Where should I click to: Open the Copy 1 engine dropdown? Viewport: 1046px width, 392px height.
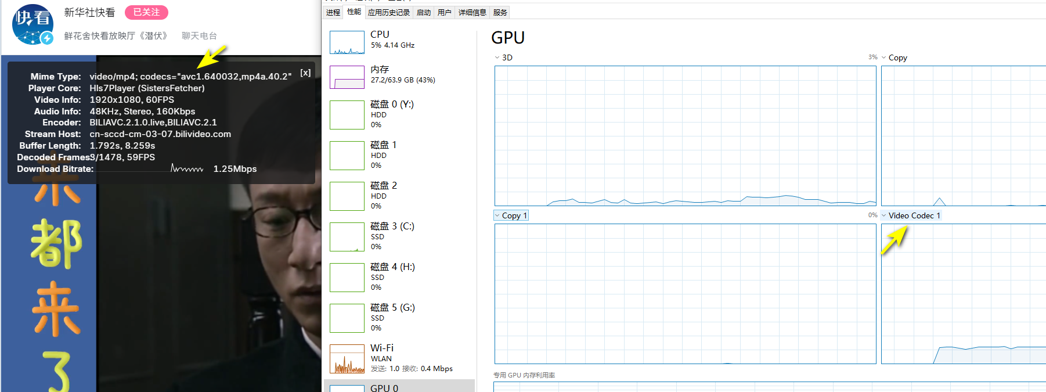click(511, 215)
